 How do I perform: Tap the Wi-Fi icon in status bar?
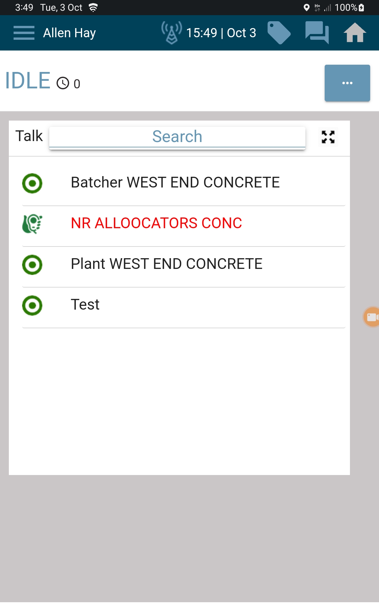tap(93, 8)
